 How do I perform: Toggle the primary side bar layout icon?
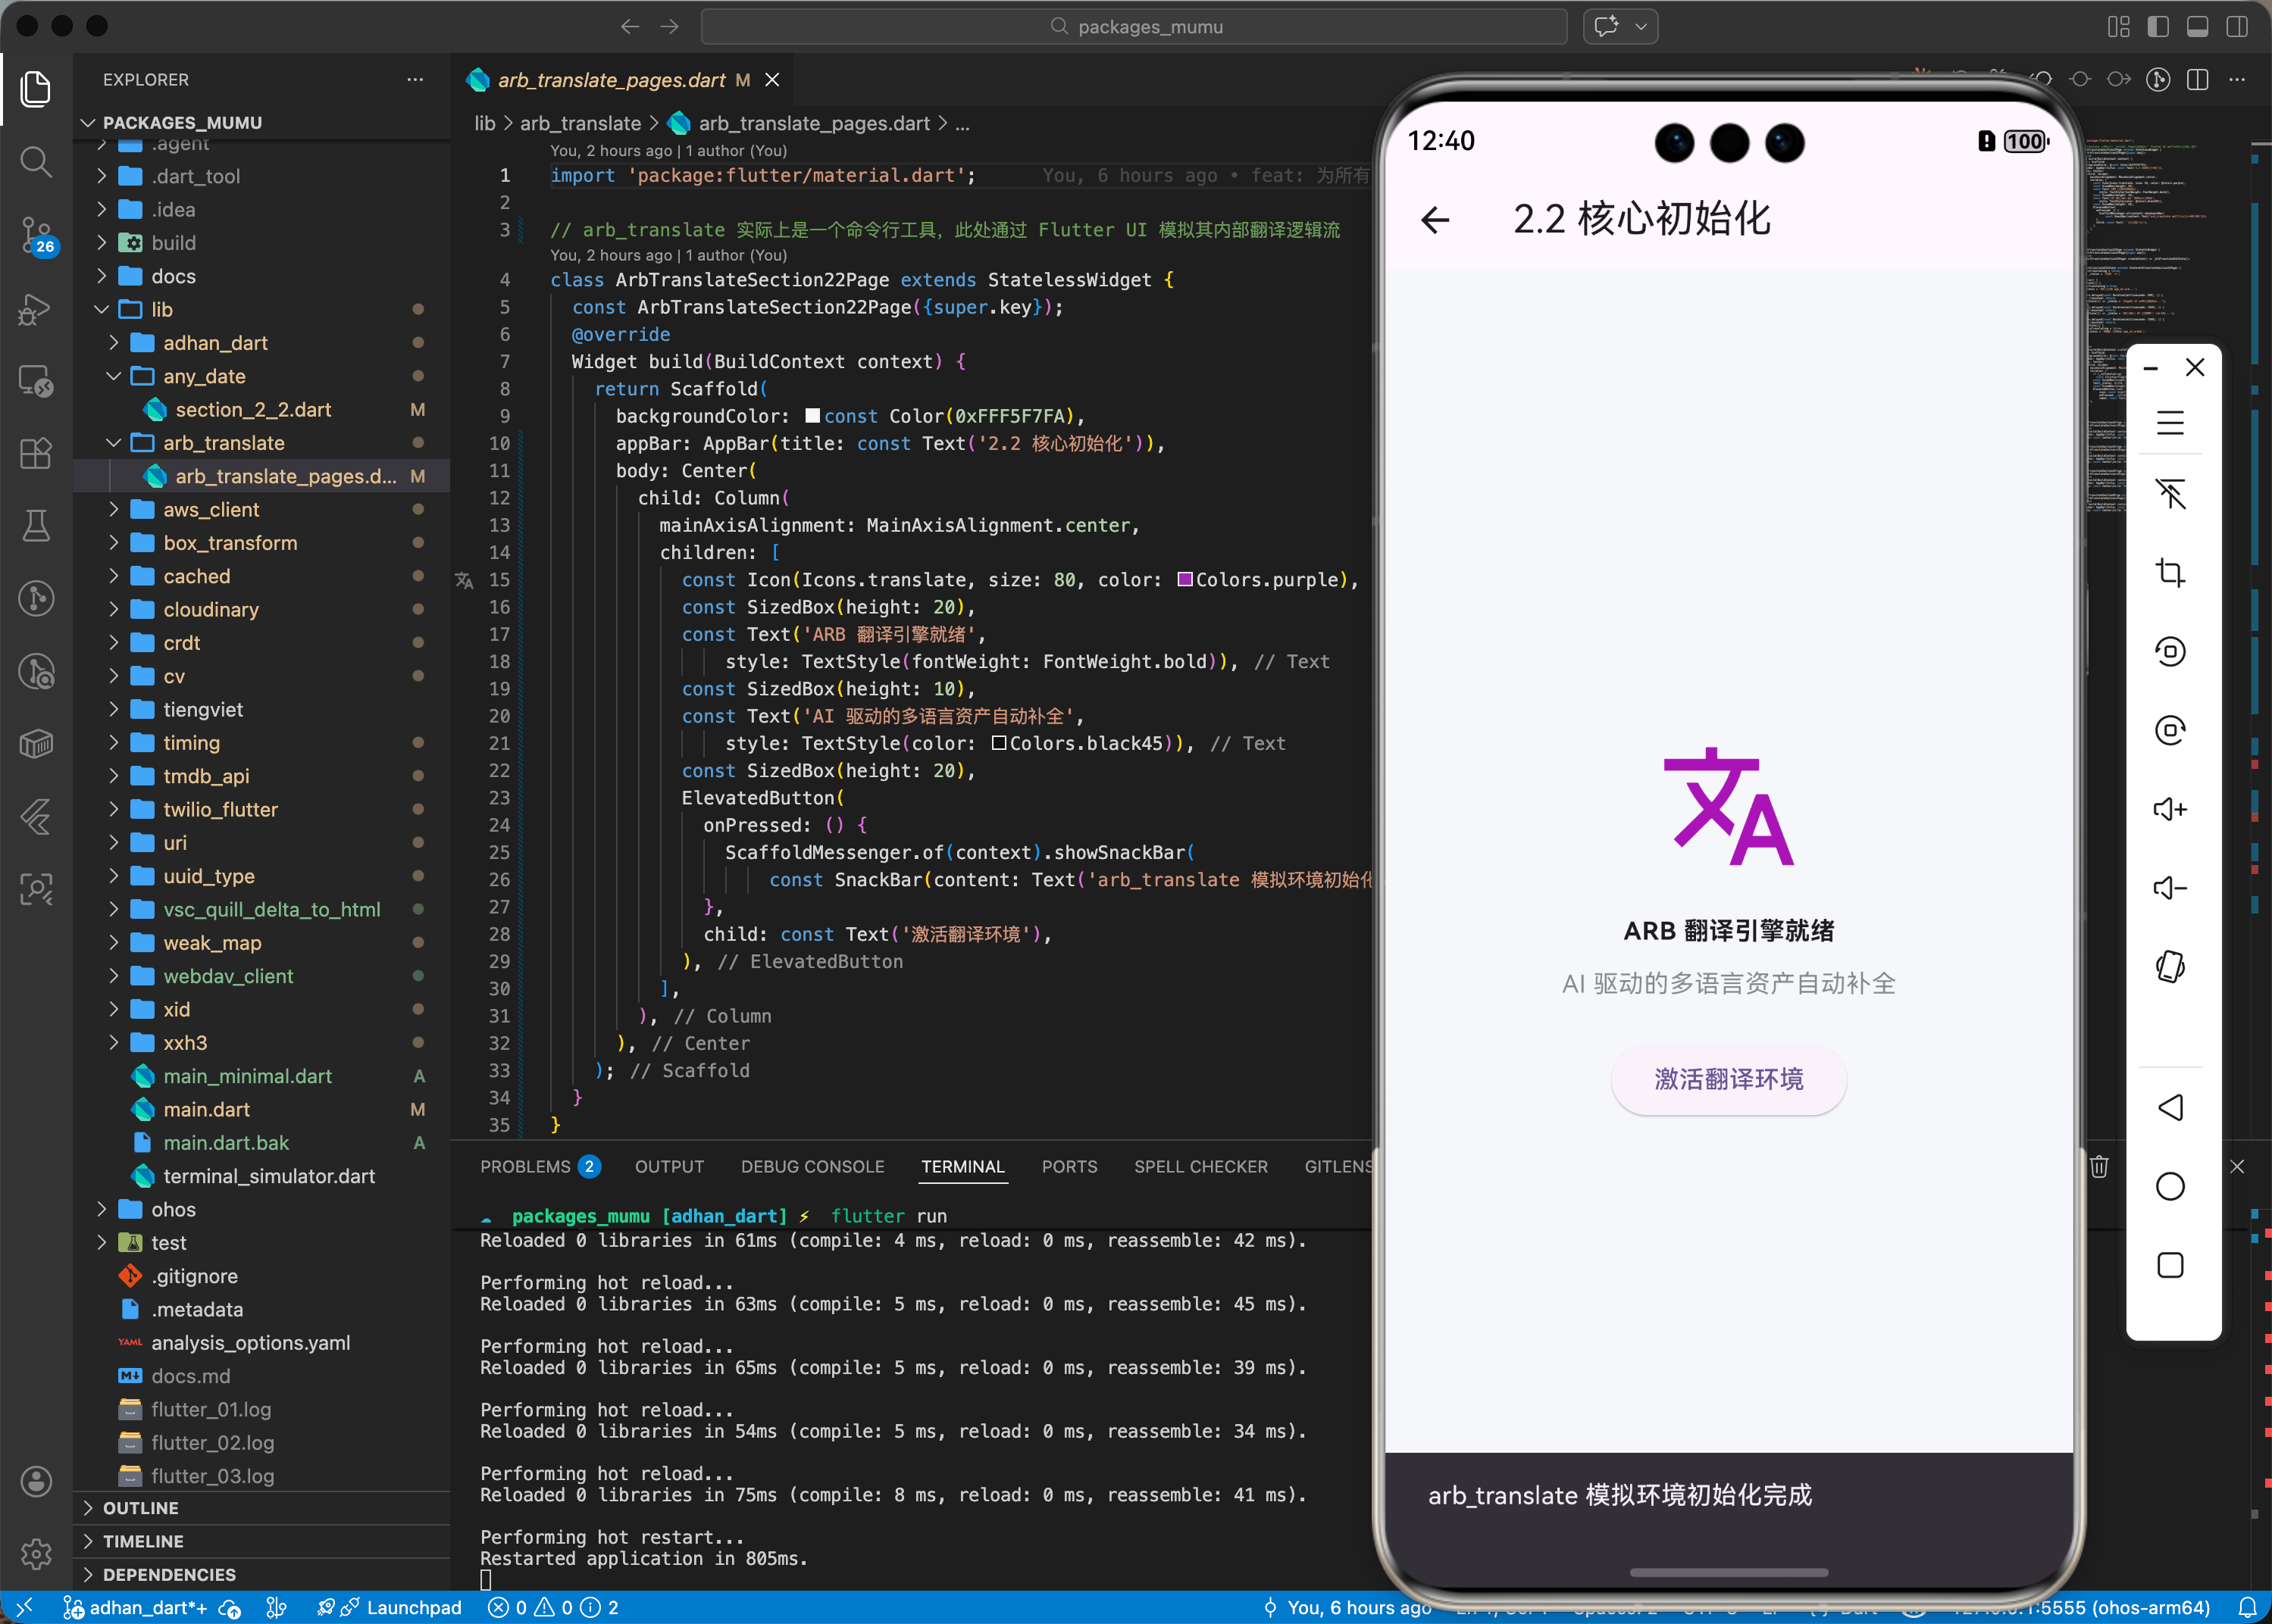click(2158, 27)
